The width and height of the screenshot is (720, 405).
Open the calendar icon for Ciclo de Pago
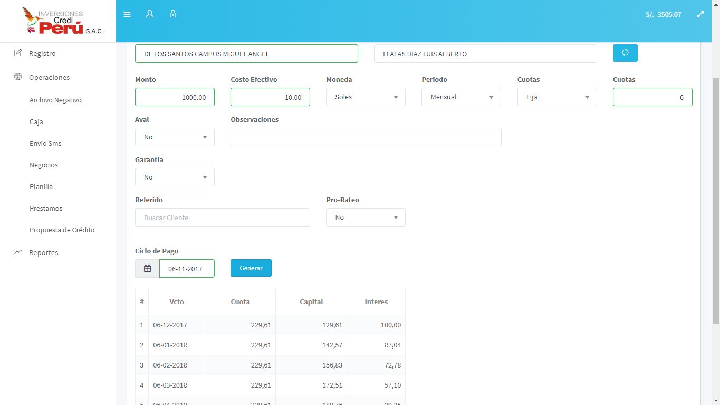[x=147, y=268]
